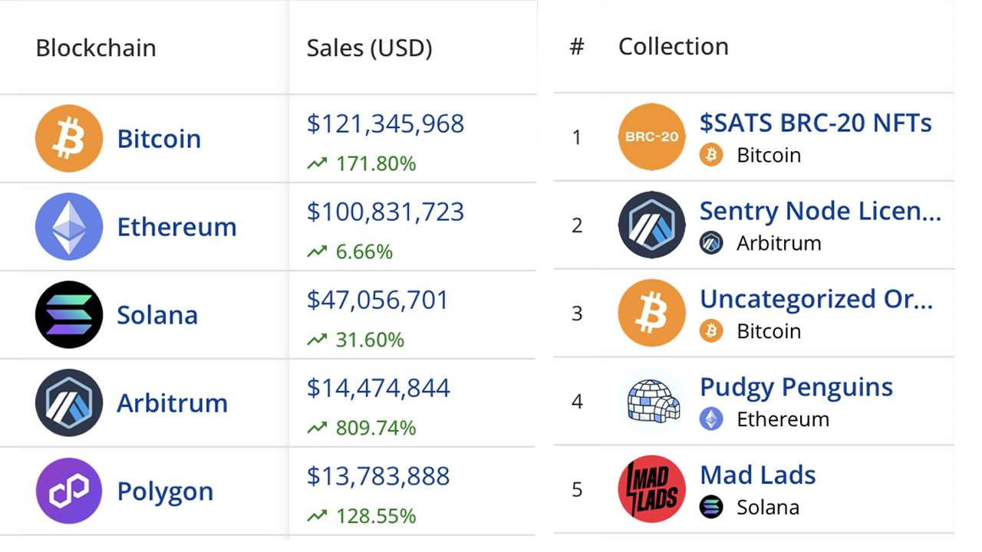Click the Arbitrum hexagon icon
Viewport: 982px width, 552px height.
tap(68, 402)
